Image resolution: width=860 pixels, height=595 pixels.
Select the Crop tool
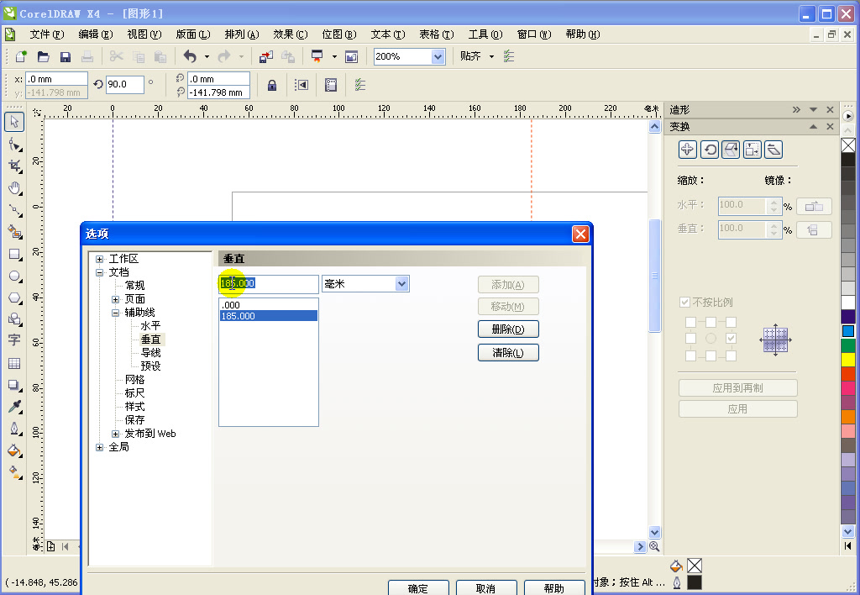click(14, 166)
